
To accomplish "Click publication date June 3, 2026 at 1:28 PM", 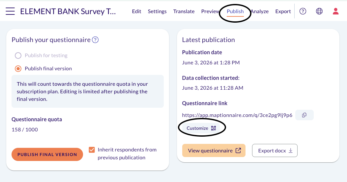I will 211,63.
